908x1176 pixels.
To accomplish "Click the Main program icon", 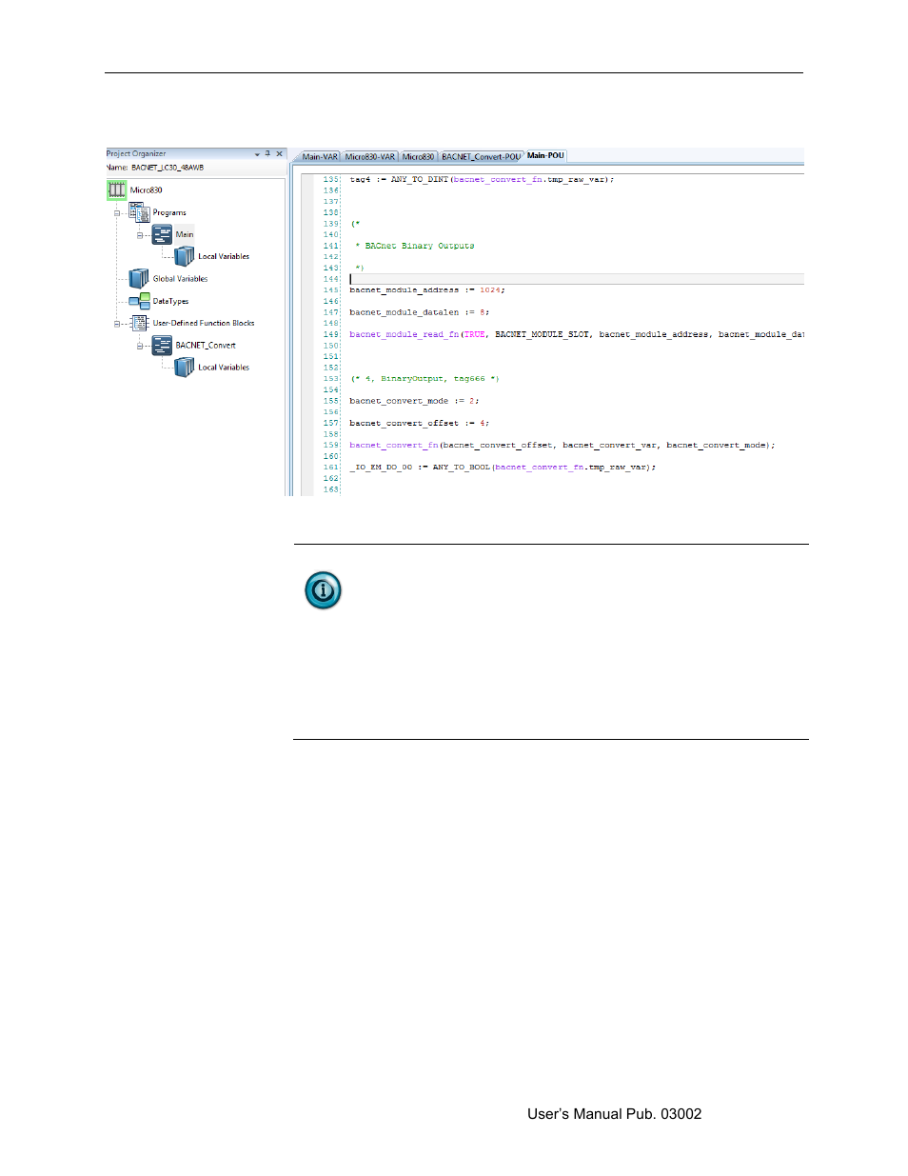I will 163,234.
